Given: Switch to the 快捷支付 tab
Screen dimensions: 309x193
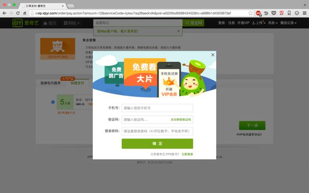Looking at the screenshot, I should click(77, 83).
